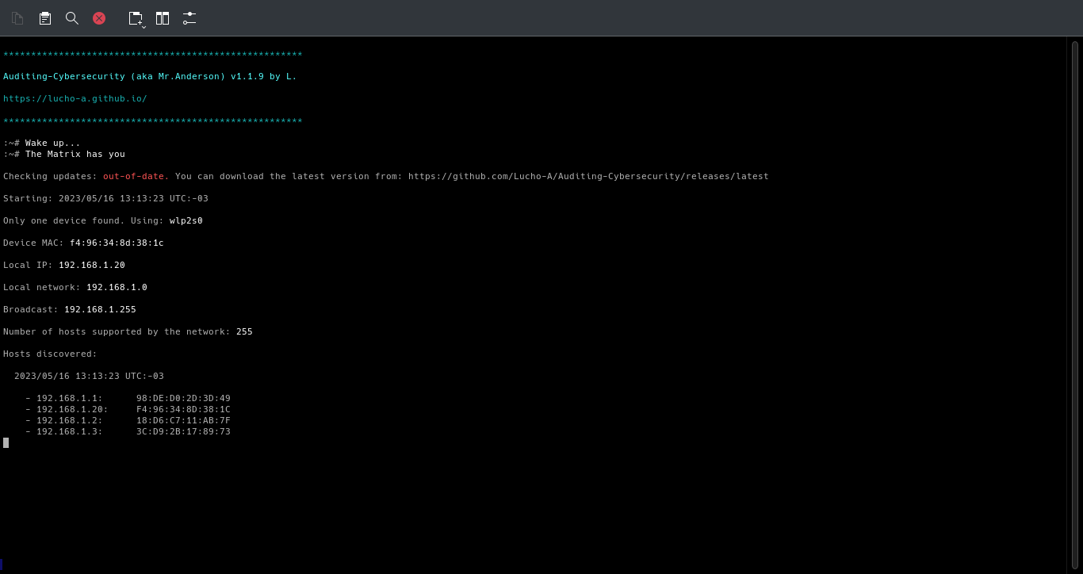Open the search magnifier icon
Viewport: 1083px width, 574px height.
pyautogui.click(x=72, y=17)
